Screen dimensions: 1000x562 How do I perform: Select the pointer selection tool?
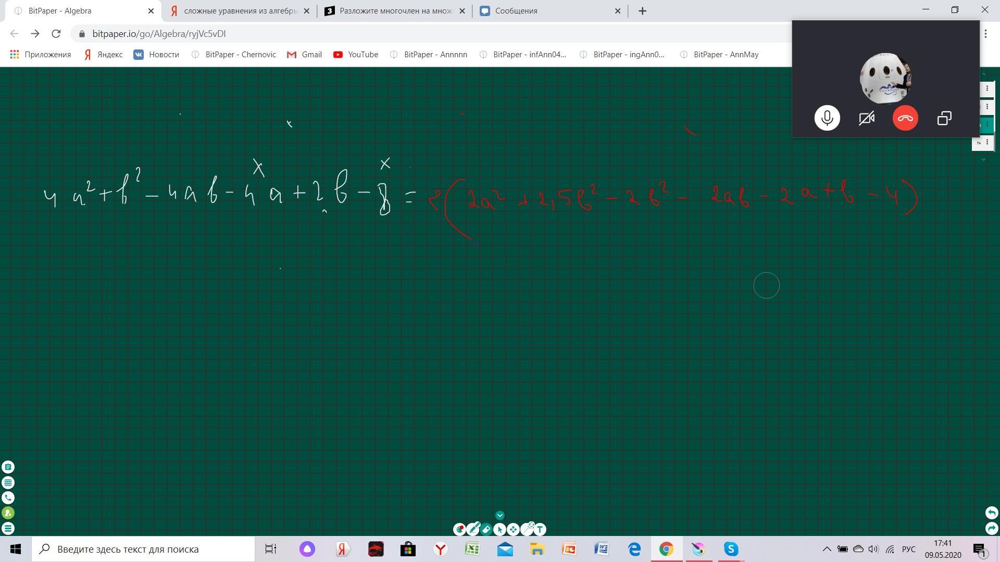(x=499, y=530)
